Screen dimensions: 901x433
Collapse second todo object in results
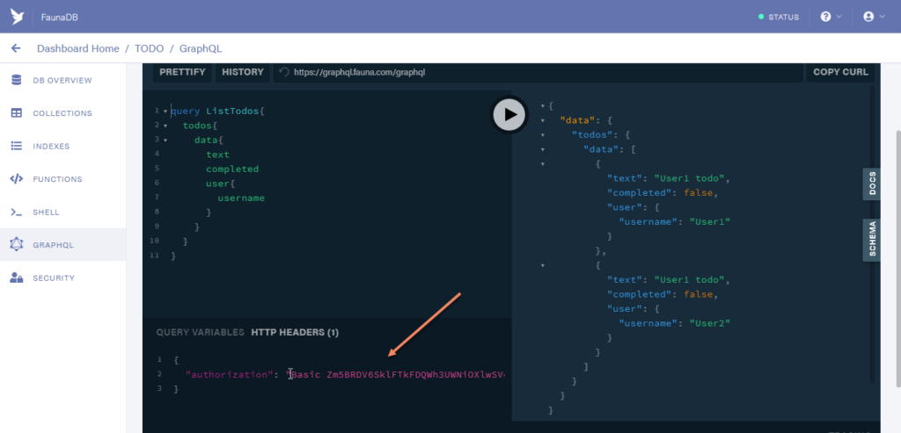click(542, 265)
